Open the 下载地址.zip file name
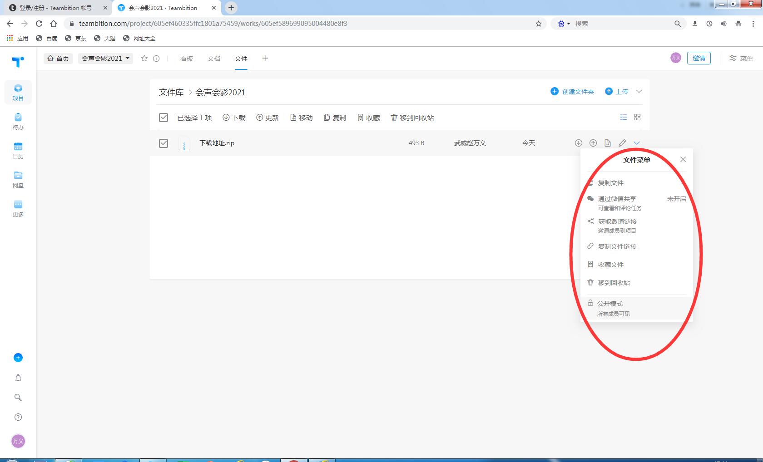This screenshot has width=763, height=462. 217,143
